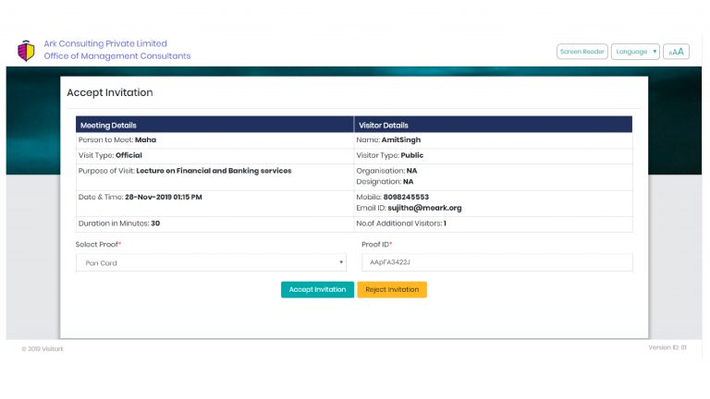Click the mobile number 8098245553

(406, 197)
